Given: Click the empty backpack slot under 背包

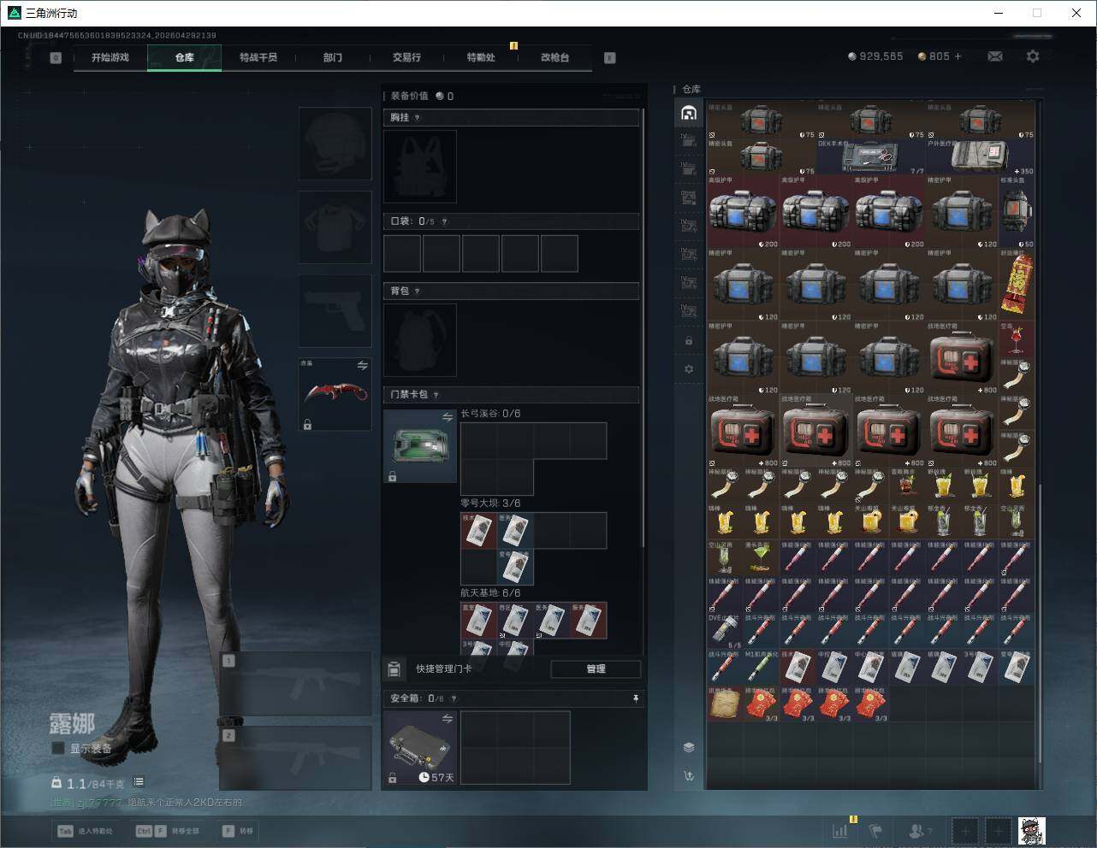Looking at the screenshot, I should click(420, 340).
